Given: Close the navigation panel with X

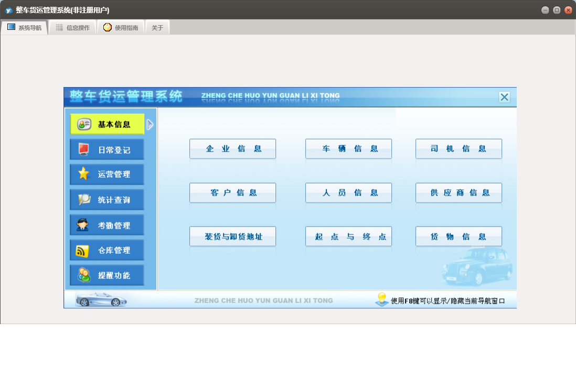Looking at the screenshot, I should [x=504, y=98].
